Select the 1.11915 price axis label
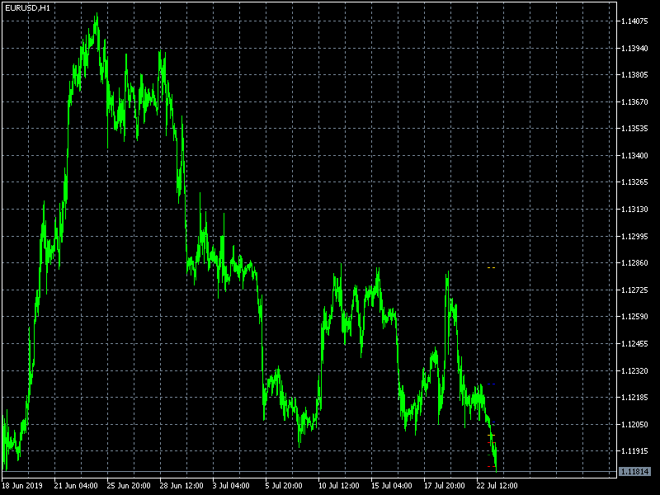 pyautogui.click(x=634, y=451)
